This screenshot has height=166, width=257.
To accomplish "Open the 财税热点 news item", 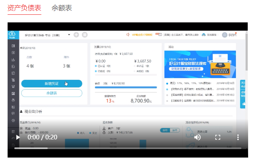I will pos(192,89).
